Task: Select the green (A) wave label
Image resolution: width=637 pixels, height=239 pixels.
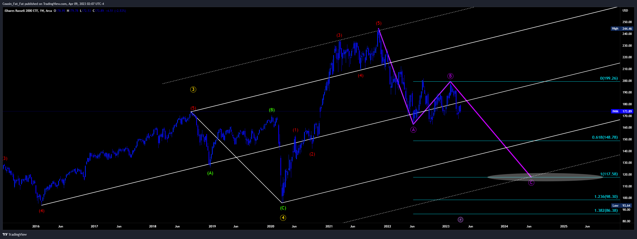Action: 210,173
